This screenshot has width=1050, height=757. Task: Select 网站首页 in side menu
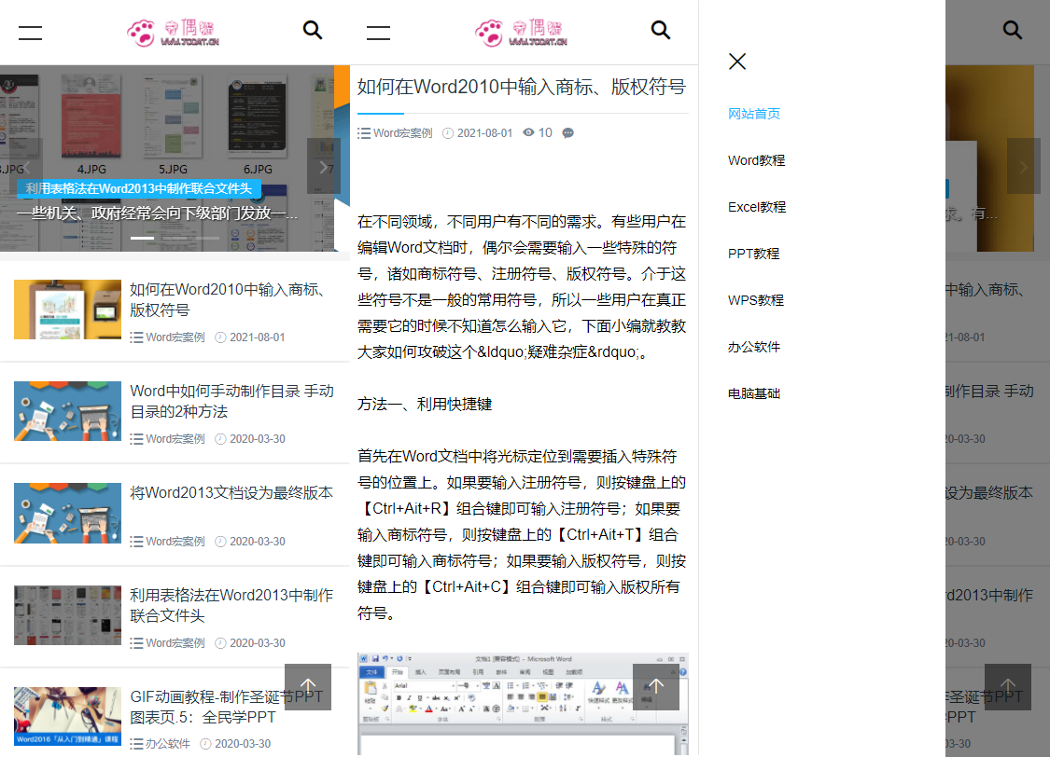coord(754,114)
